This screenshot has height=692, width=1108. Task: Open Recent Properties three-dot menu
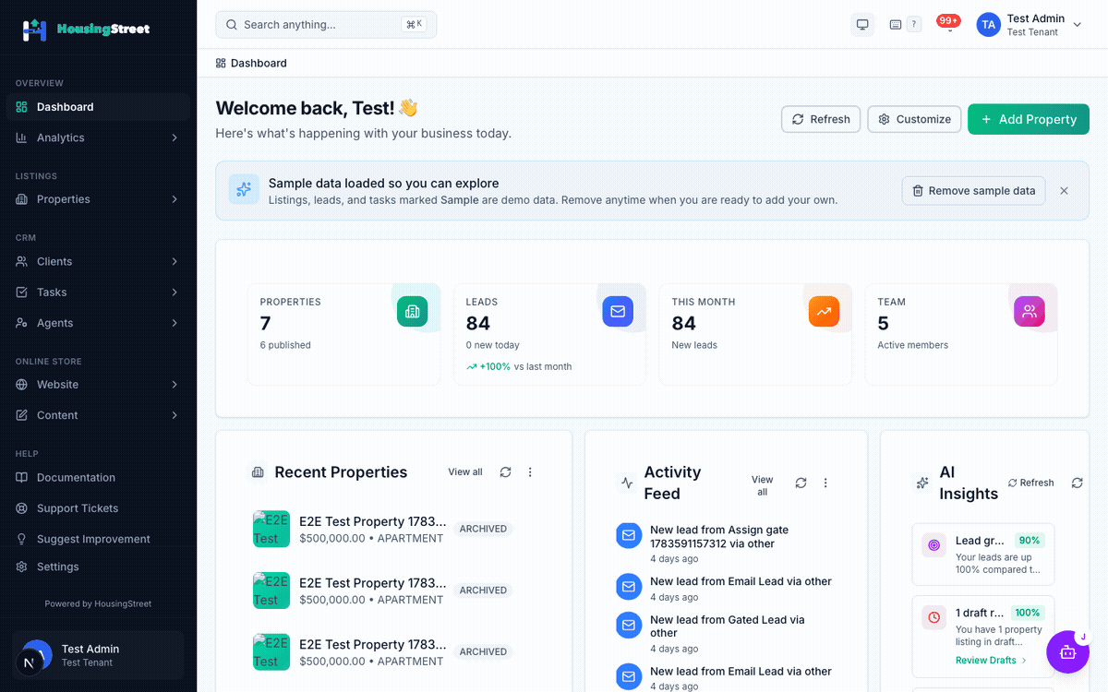pyautogui.click(x=530, y=471)
